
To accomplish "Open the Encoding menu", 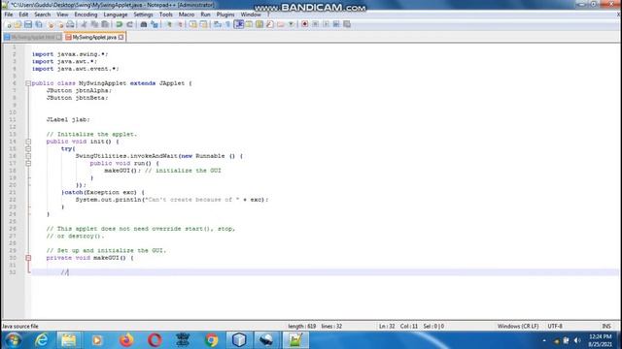I will coord(86,15).
